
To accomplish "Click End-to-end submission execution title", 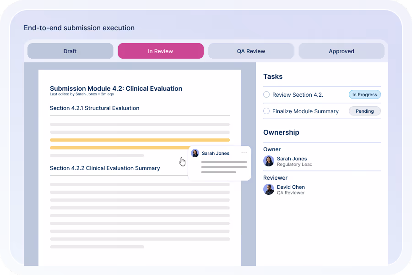I will tap(79, 28).
